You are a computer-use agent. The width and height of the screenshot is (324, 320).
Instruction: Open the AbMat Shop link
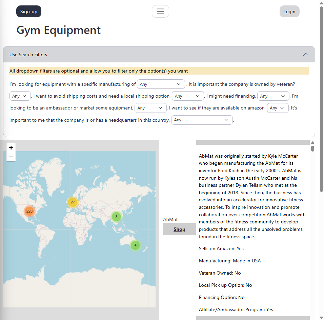[x=179, y=229]
